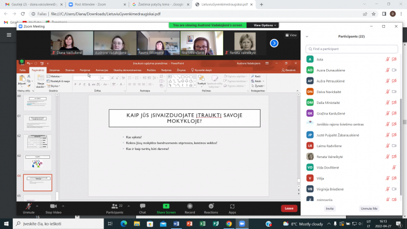The height and width of the screenshot is (229, 407).
Task: Click the camera icon for Virginija Briedienė
Action: click(x=394, y=189)
